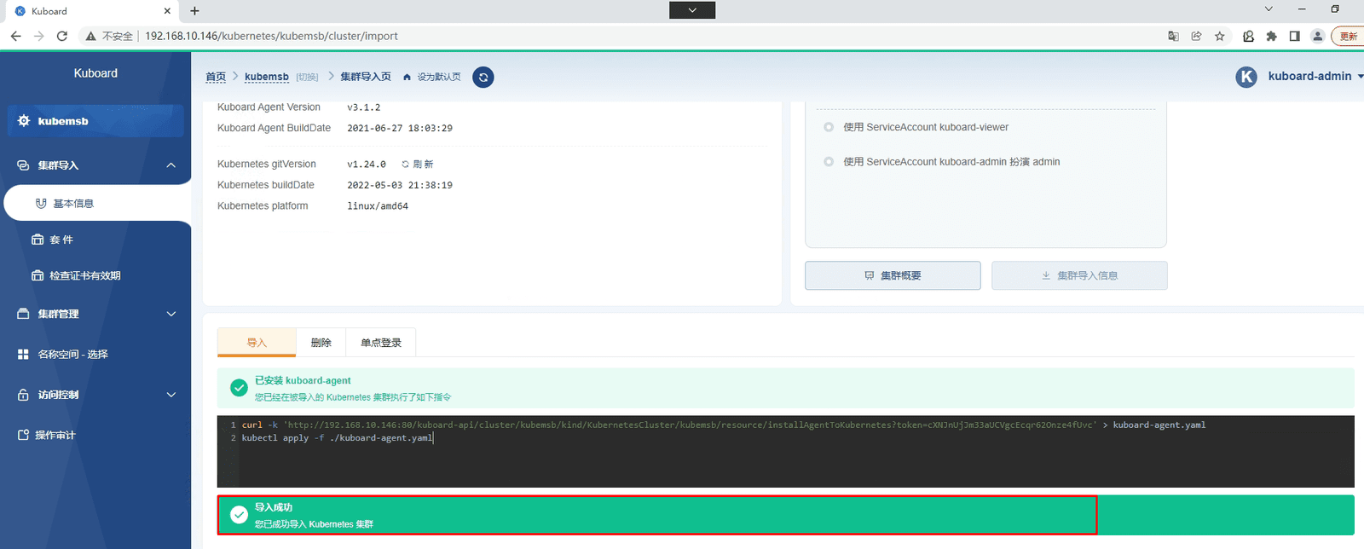Switch to the 删除 tab
Screen dimensions: 1364x549
point(321,342)
